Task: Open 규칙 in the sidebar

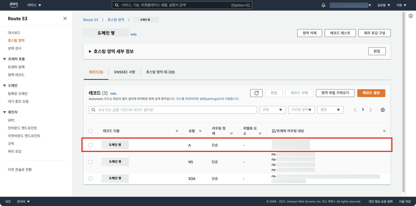Action: coord(11,144)
